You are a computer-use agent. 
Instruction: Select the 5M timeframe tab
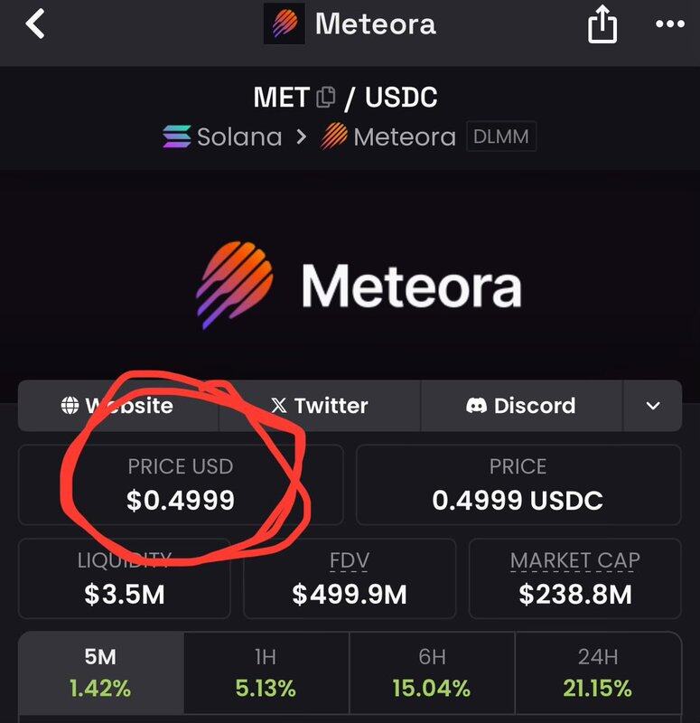101,672
